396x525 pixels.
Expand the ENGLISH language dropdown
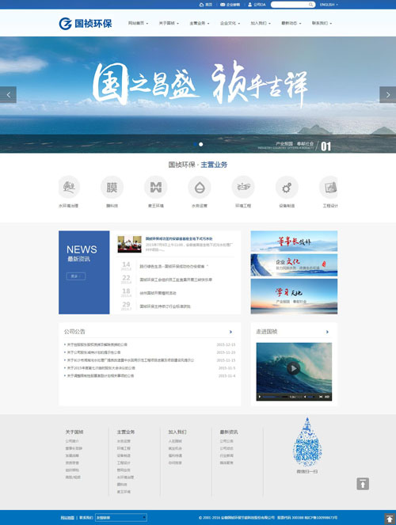(x=329, y=4)
